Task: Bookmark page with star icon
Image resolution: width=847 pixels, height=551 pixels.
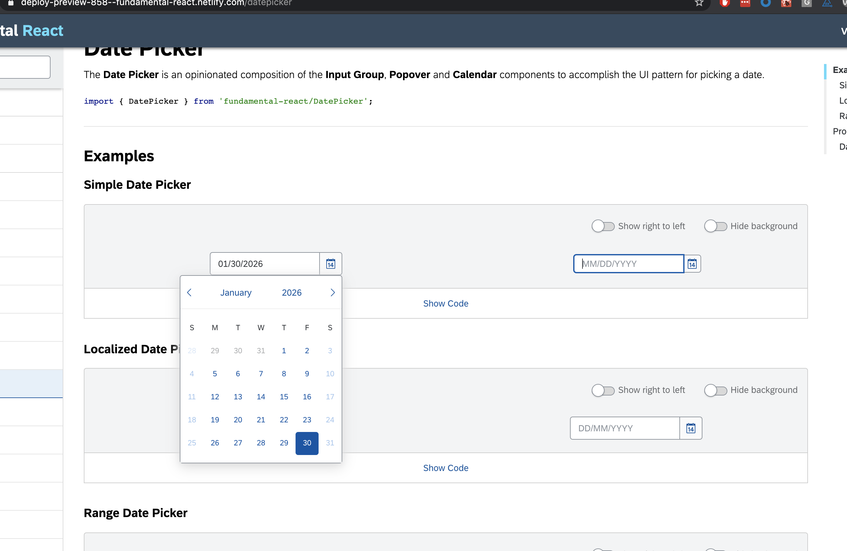Action: click(x=699, y=3)
